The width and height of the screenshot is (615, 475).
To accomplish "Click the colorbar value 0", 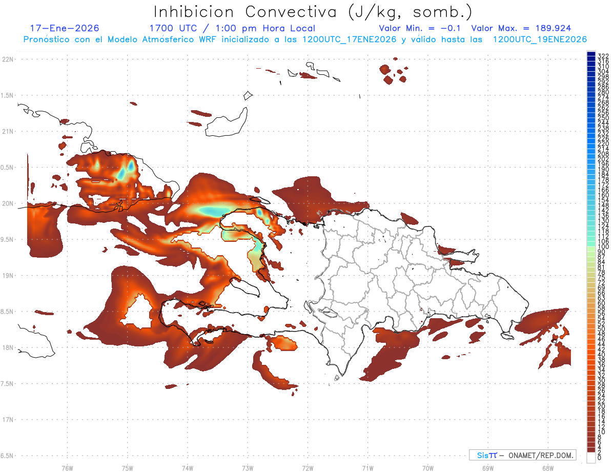I will click(600, 458).
